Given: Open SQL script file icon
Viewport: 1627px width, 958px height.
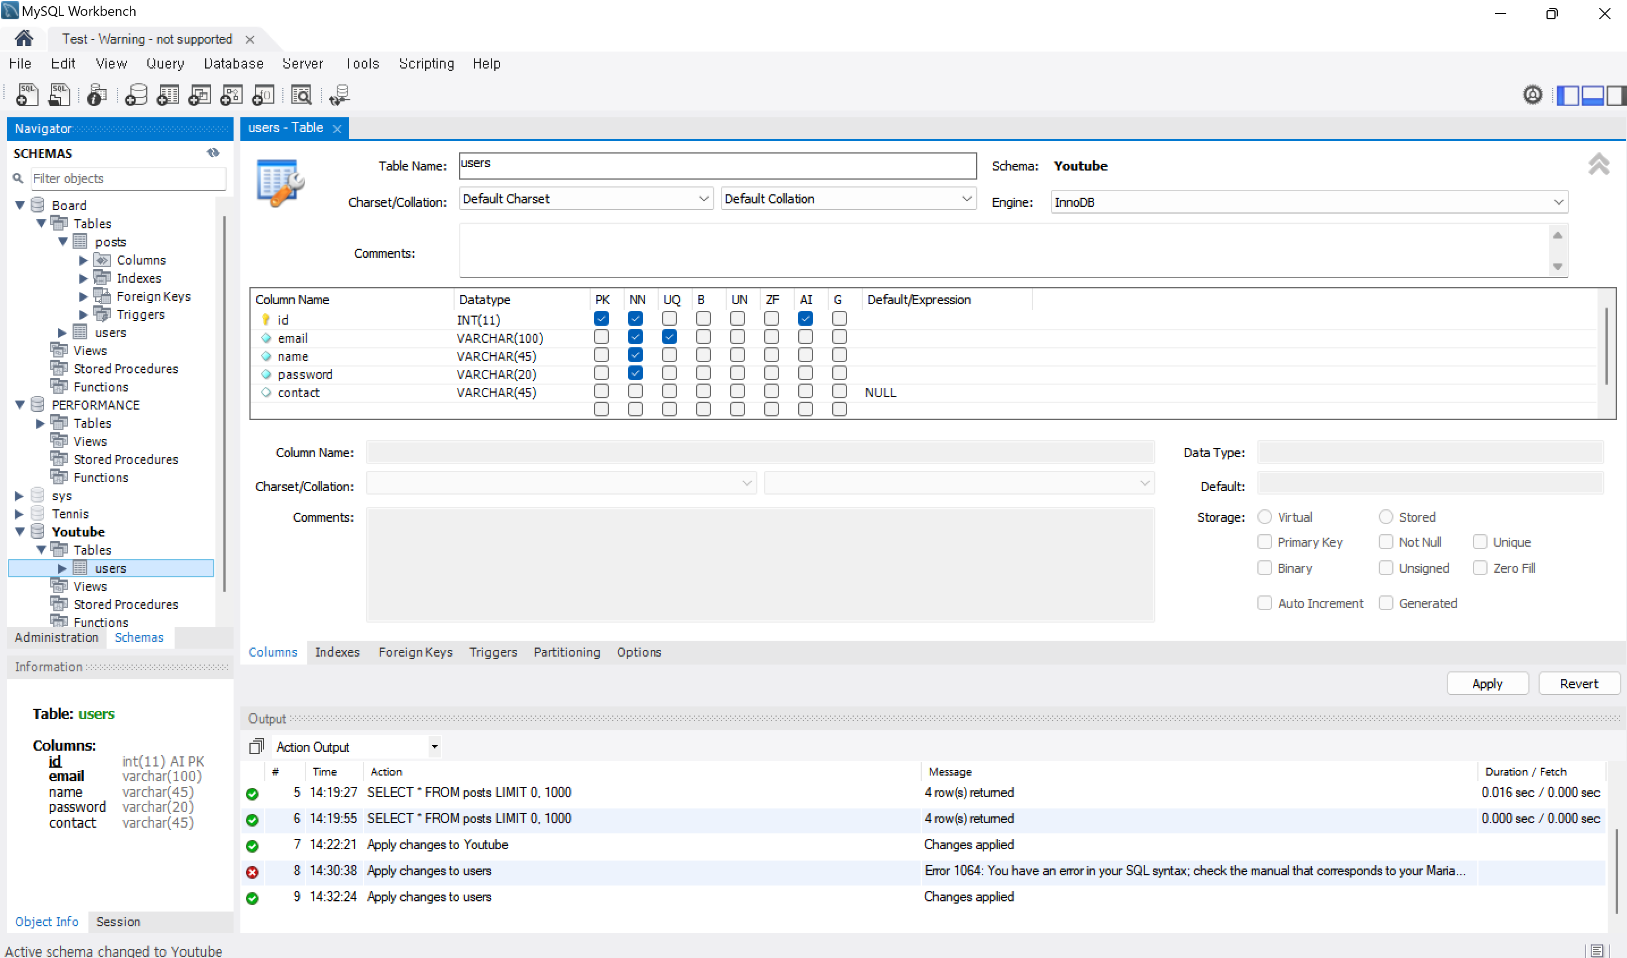Looking at the screenshot, I should [59, 95].
